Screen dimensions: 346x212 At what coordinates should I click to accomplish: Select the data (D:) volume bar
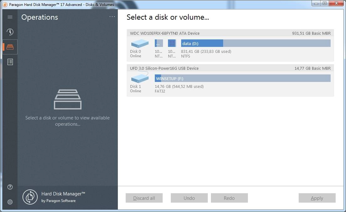256,43
